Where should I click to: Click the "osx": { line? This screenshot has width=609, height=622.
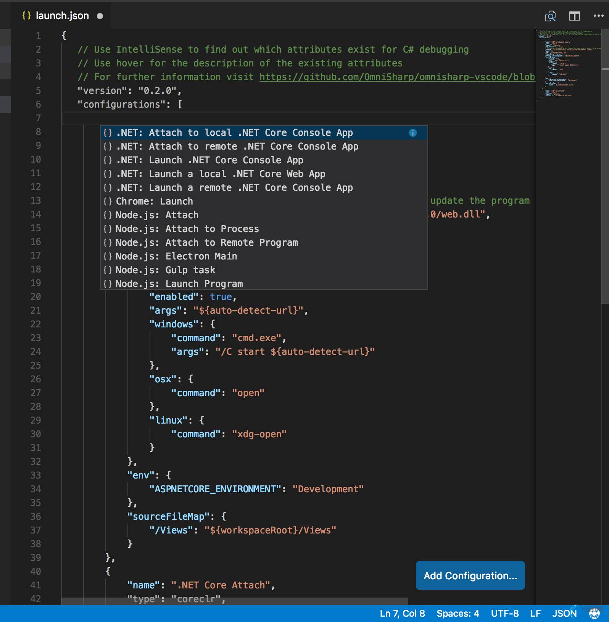point(171,379)
